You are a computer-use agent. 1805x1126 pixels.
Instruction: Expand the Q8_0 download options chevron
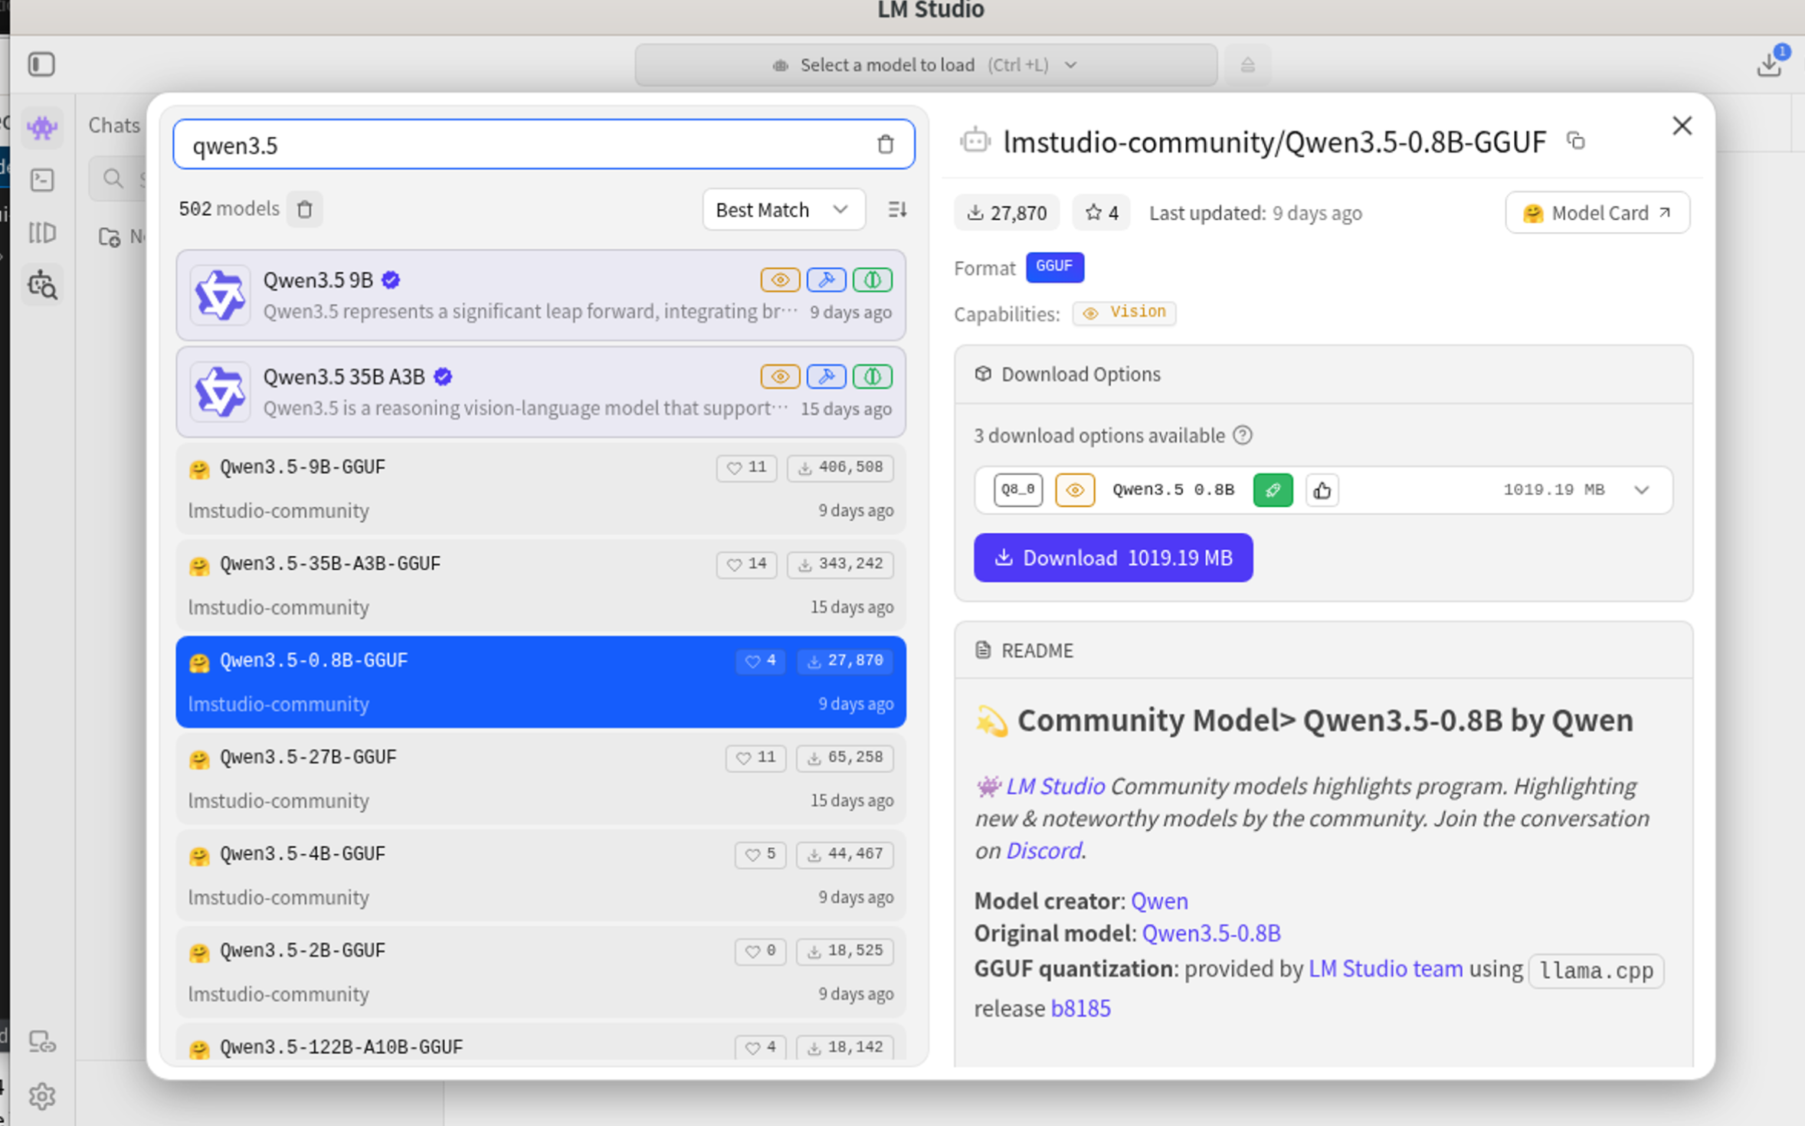coord(1641,490)
